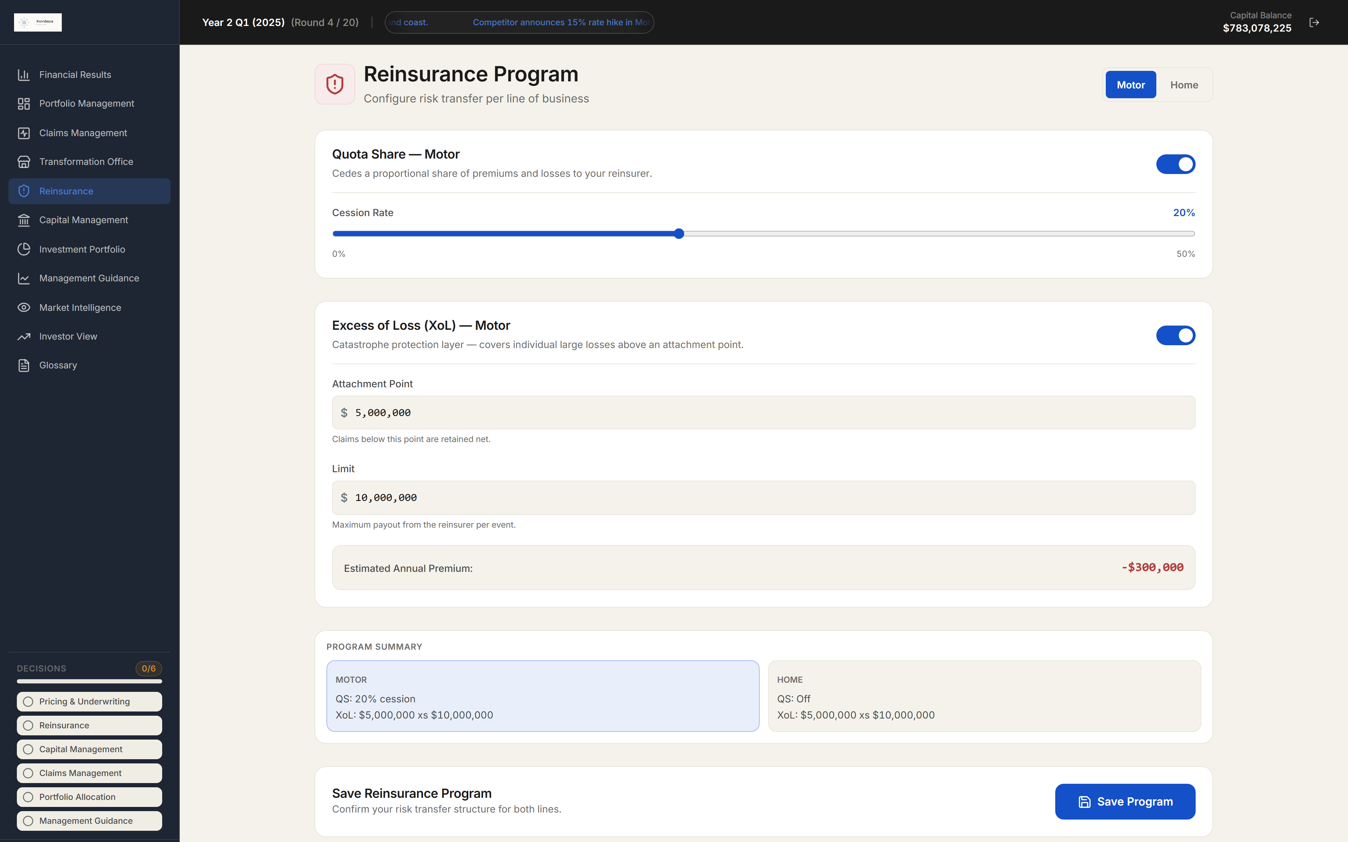
Task: Select Reinsurance decision checklist circle
Action: tap(28, 726)
